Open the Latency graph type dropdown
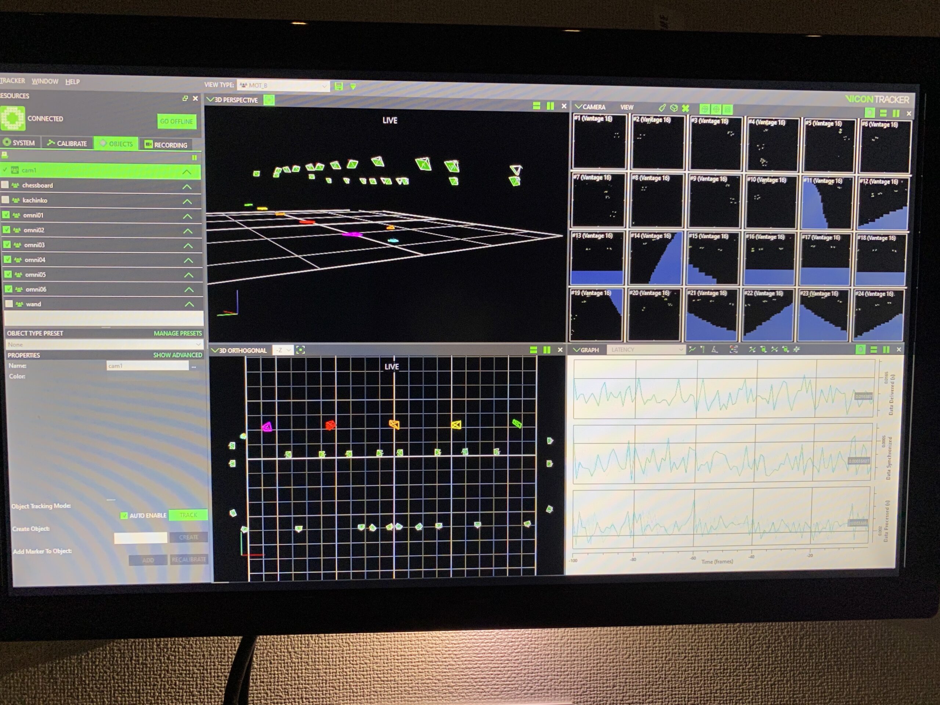 pos(646,350)
